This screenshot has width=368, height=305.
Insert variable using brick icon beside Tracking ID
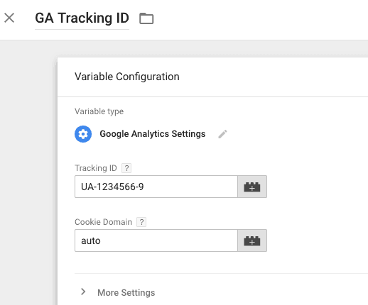[252, 187]
